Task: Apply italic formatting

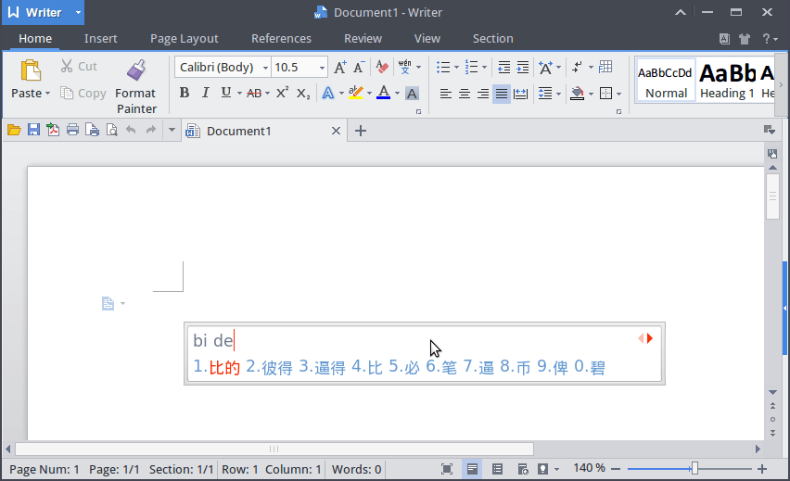Action: (x=204, y=93)
